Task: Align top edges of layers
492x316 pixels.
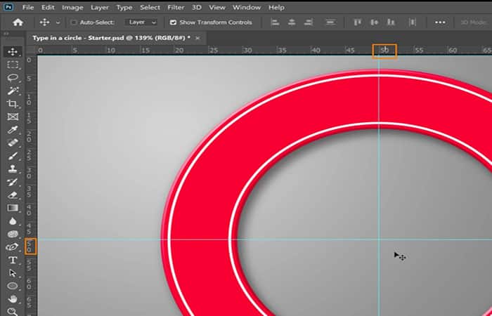Action: tap(357, 22)
